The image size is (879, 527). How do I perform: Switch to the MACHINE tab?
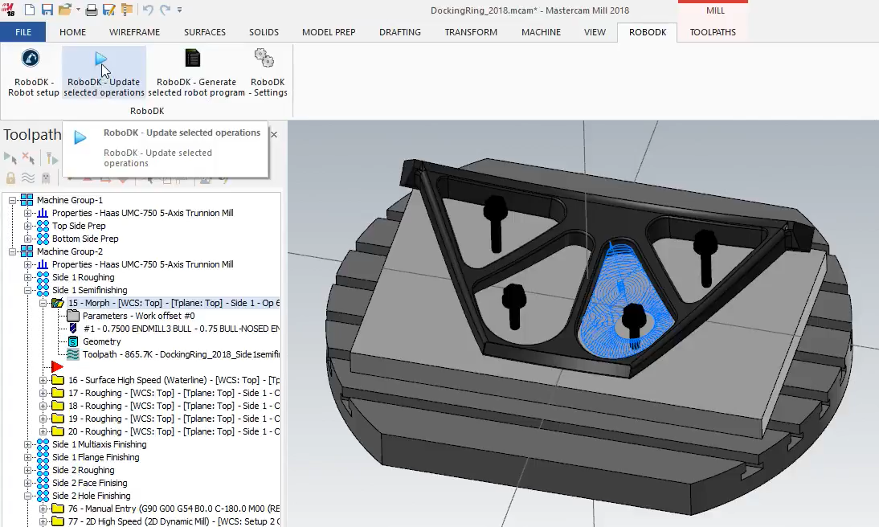coord(541,32)
